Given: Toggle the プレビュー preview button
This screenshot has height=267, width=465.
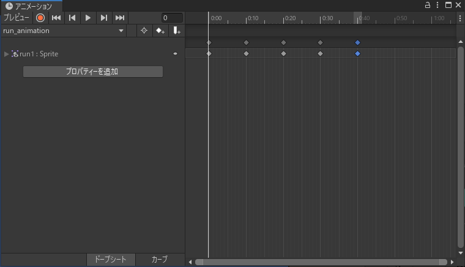Looking at the screenshot, I should tap(17, 18).
